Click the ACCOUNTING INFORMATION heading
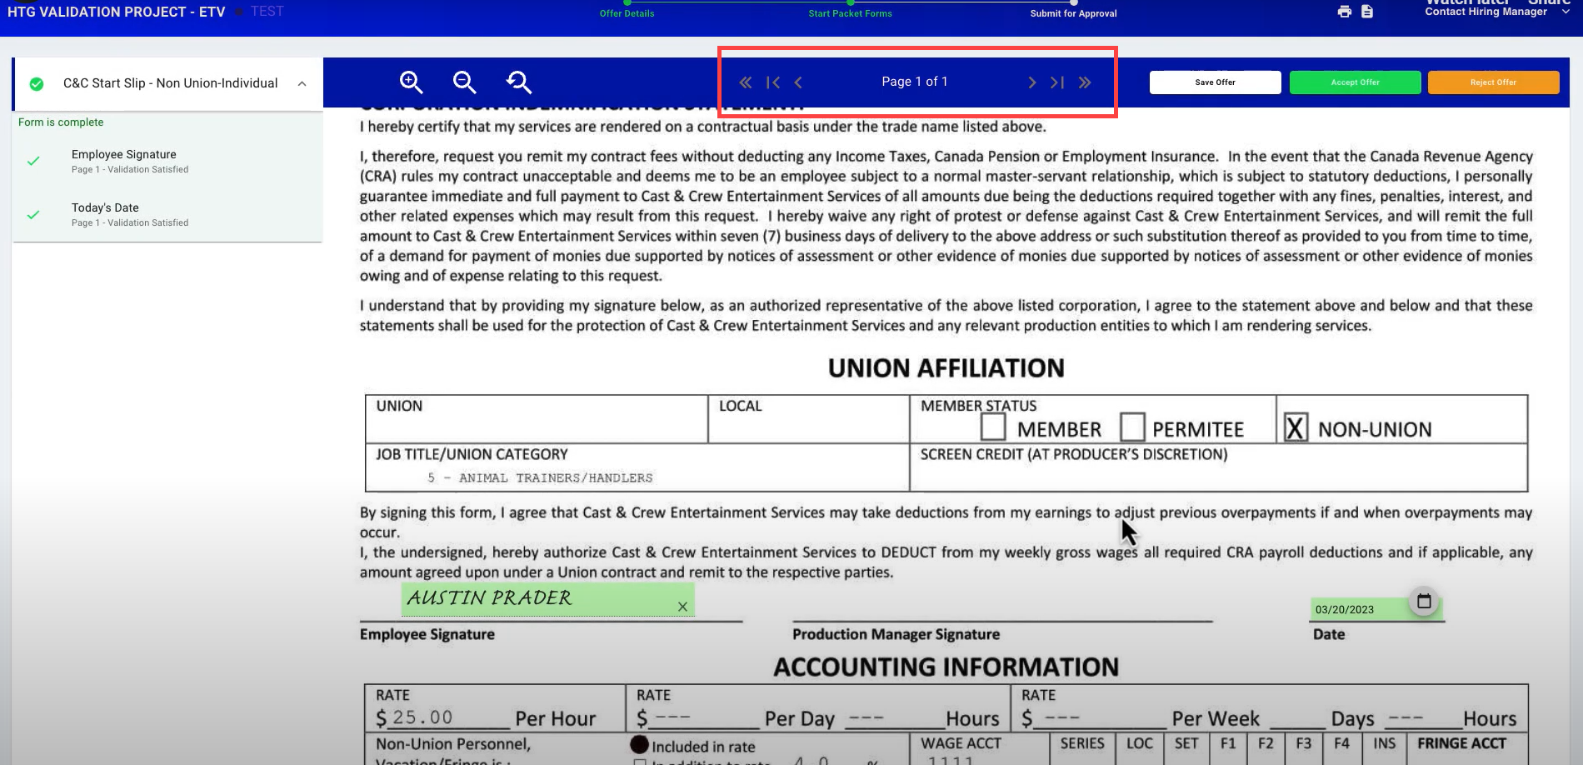Image resolution: width=1583 pixels, height=765 pixels. click(x=946, y=667)
